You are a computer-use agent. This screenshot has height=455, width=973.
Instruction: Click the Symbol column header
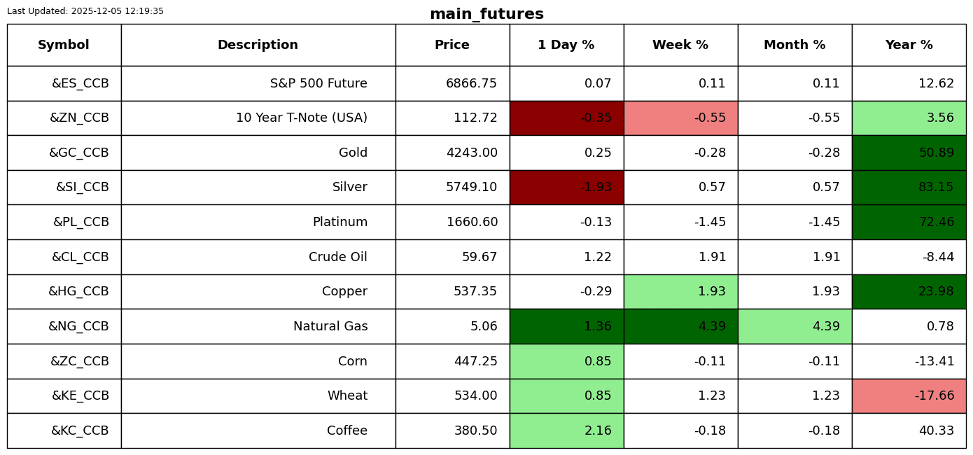(64, 45)
